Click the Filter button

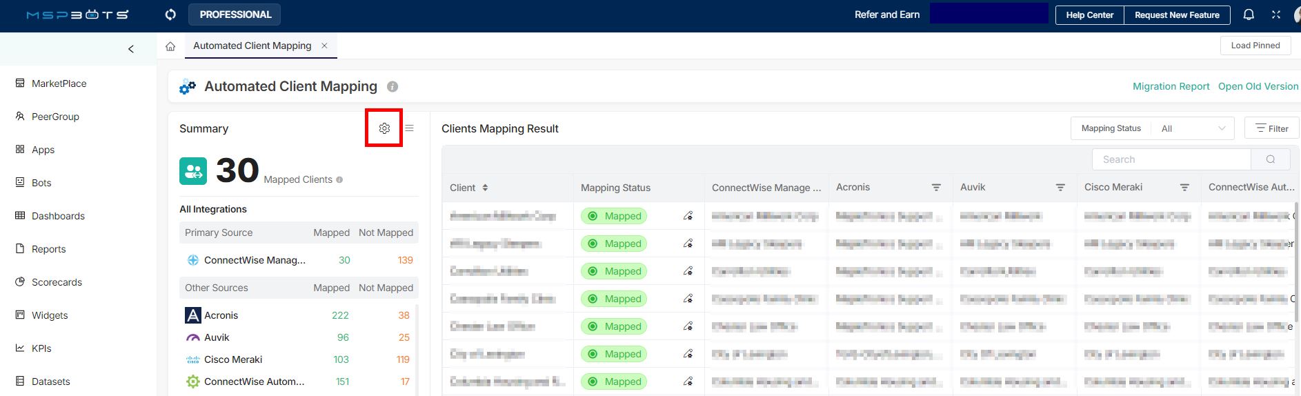[x=1271, y=128]
